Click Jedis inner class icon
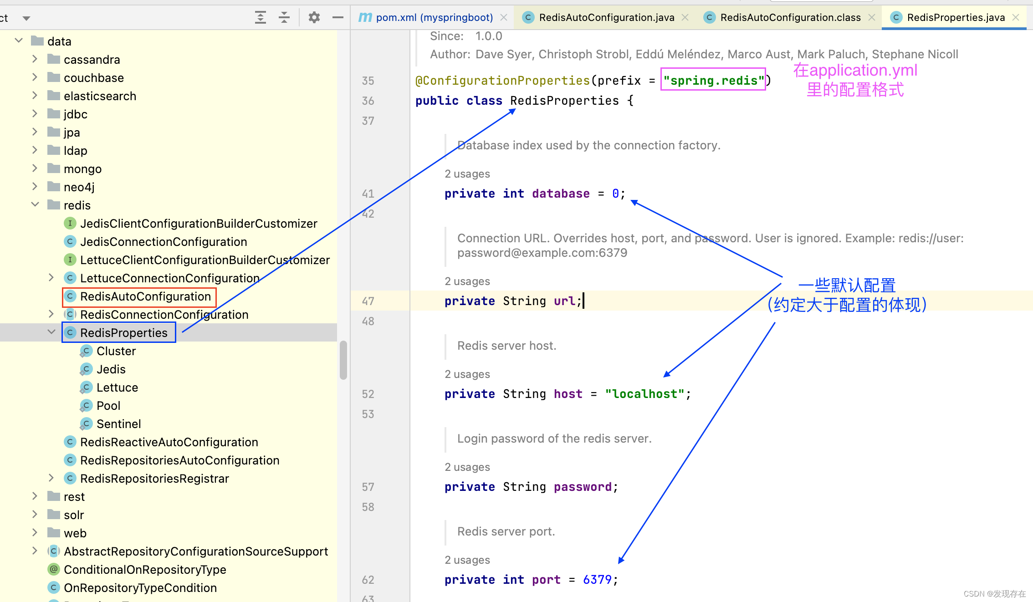Viewport: 1033px width, 602px height. 86,369
